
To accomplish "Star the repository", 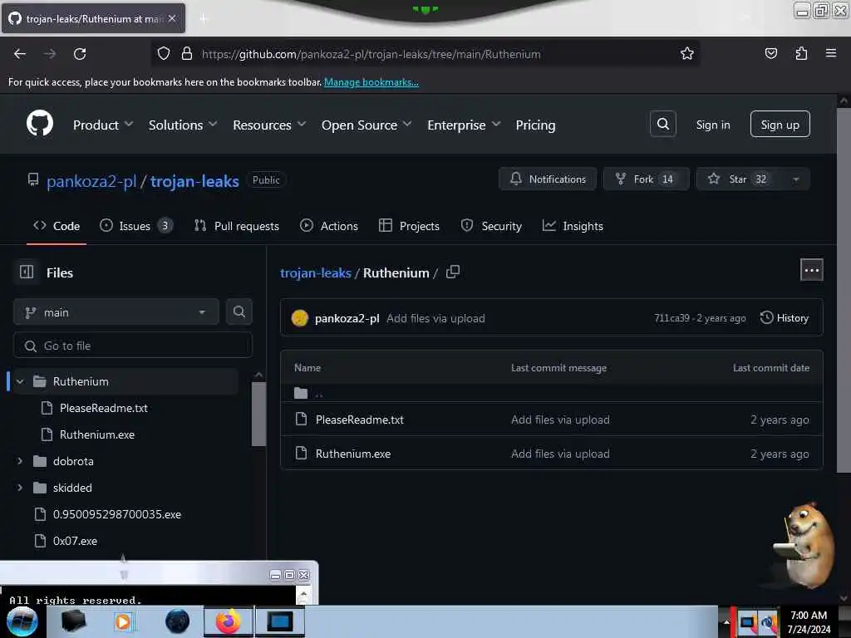I will click(x=740, y=179).
